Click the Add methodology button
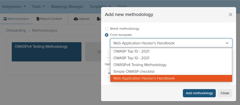This screenshot has width=240, height=105. click(x=199, y=93)
